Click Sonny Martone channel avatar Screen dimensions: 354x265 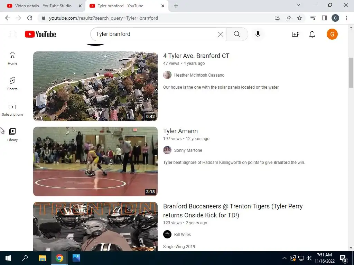(x=167, y=150)
